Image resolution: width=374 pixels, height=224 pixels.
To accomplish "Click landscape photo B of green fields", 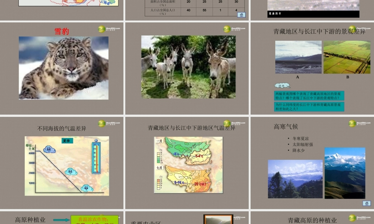I will (347, 57).
